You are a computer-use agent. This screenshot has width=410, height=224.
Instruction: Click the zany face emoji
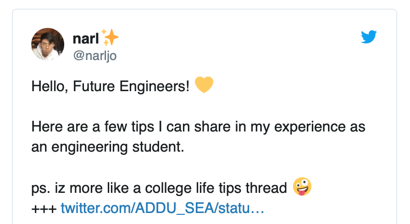click(302, 187)
